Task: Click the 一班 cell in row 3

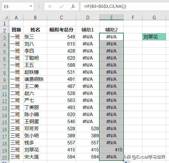Action: tap(16, 37)
